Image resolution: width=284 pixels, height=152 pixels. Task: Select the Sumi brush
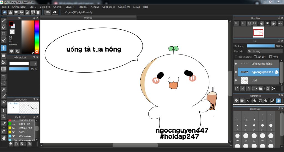(x=21, y=132)
